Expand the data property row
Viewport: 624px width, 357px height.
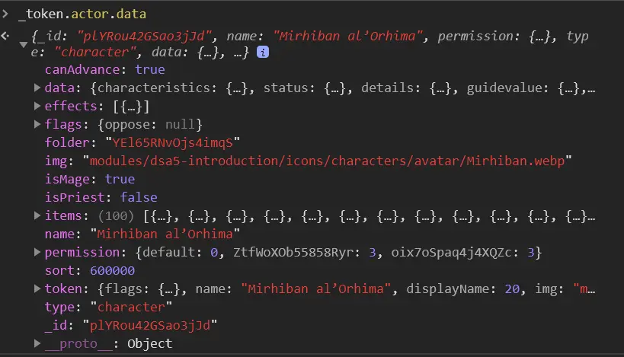[x=37, y=88]
